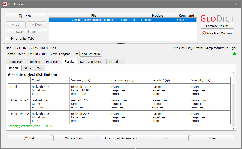Click the Raise Main Window button

click(217, 33)
